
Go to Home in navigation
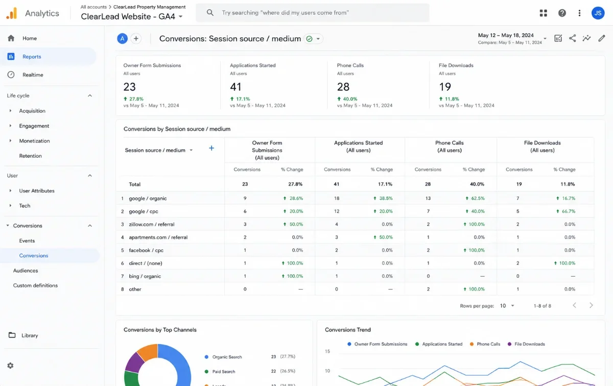click(30, 38)
